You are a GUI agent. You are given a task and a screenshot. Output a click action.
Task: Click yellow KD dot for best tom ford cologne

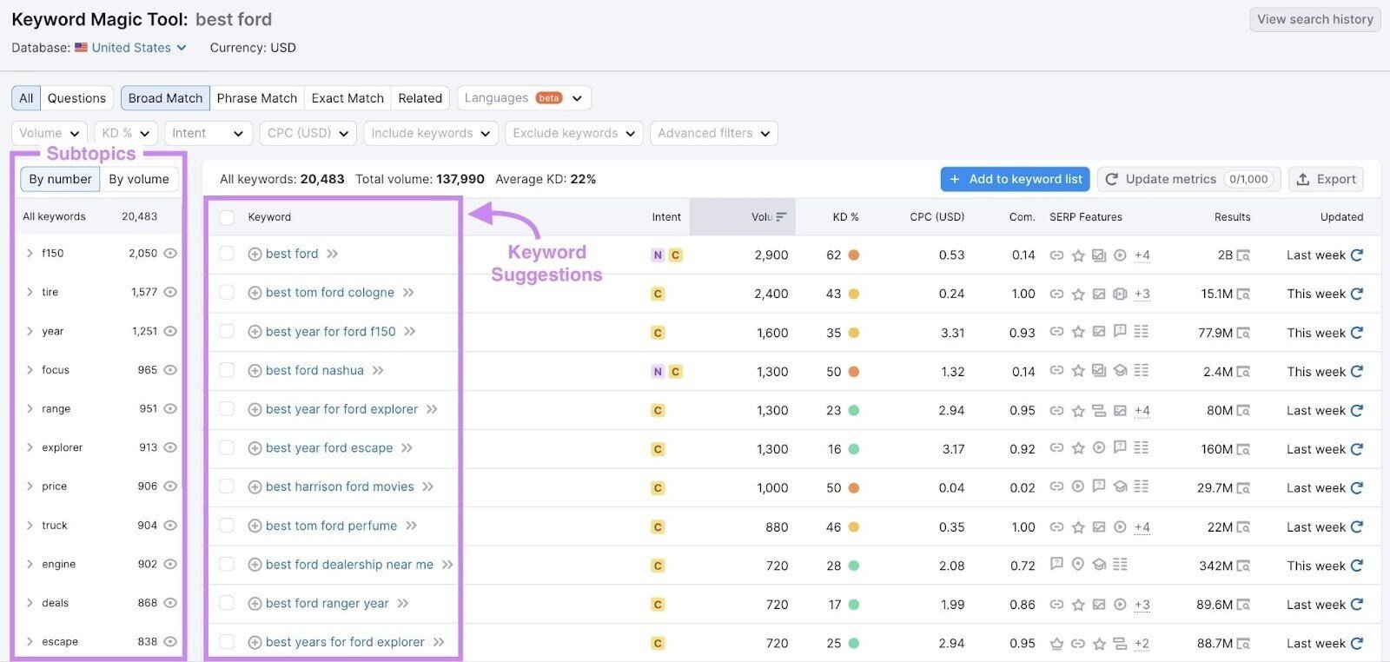854,294
